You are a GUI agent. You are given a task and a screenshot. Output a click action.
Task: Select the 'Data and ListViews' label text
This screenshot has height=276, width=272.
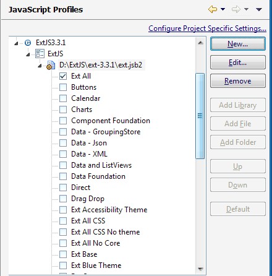tap(101, 165)
